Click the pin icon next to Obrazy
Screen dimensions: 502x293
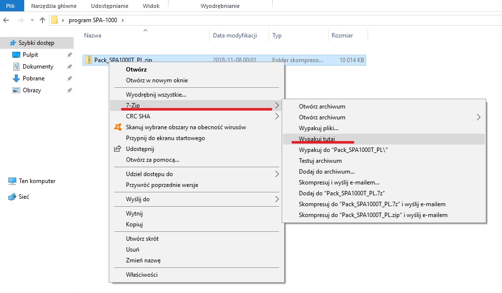(69, 90)
